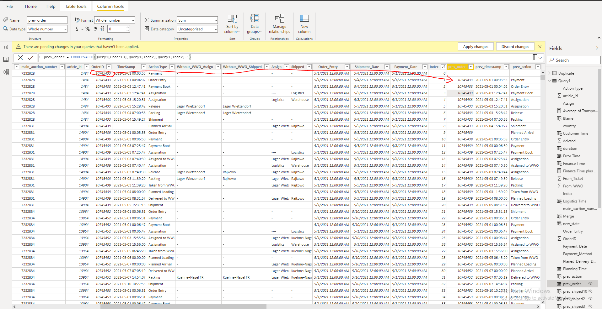This screenshot has height=309, width=602.
Task: Toggle prev_order hidden eye icon
Action: [590, 284]
